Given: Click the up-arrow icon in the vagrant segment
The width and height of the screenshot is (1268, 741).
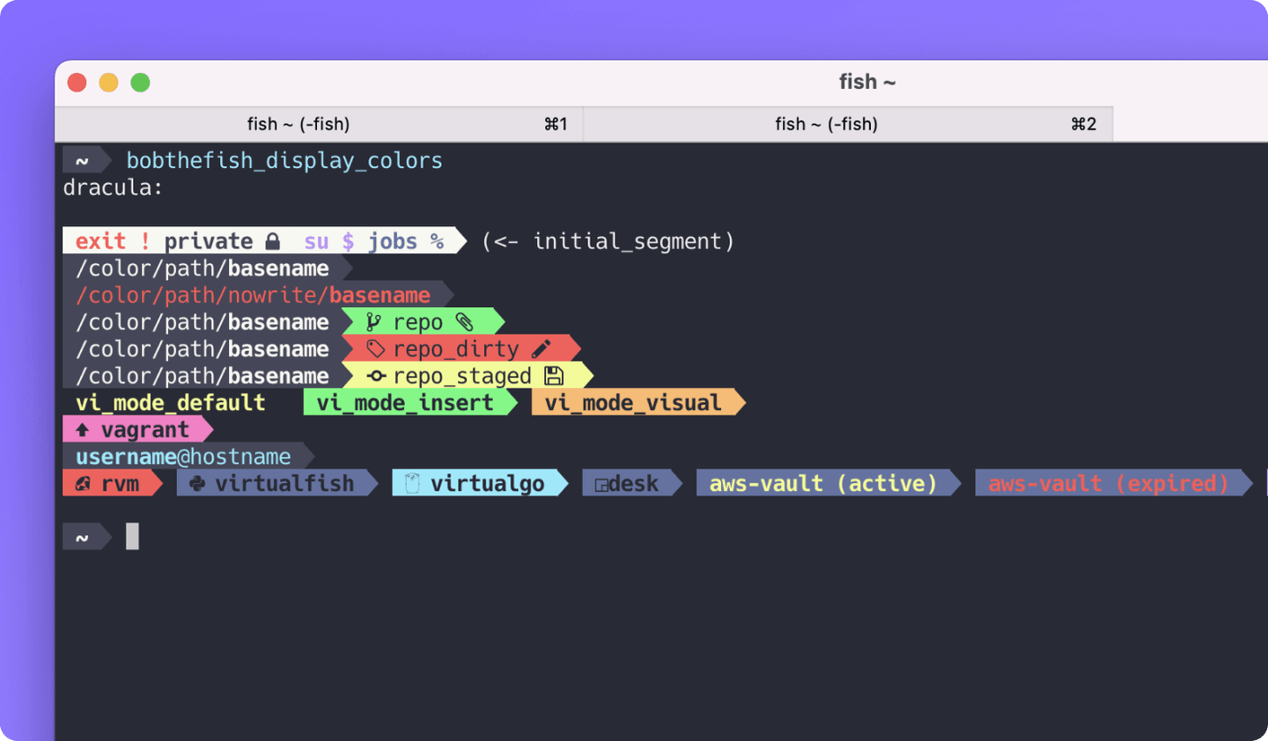Looking at the screenshot, I should [x=83, y=429].
